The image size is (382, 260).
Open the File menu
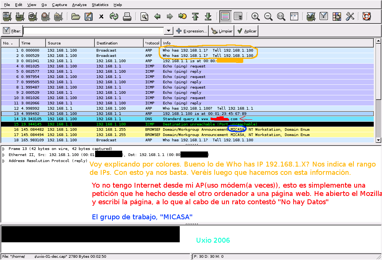pos(7,5)
